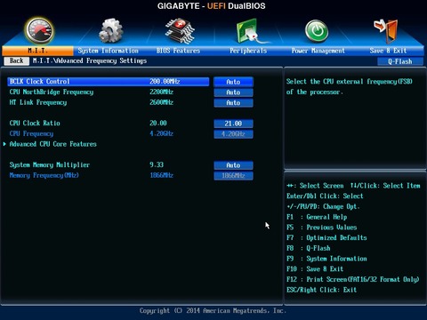The height and width of the screenshot is (320, 427).
Task: Open the CPU NorthBridge Frequency Auto option
Action: [x=233, y=92]
